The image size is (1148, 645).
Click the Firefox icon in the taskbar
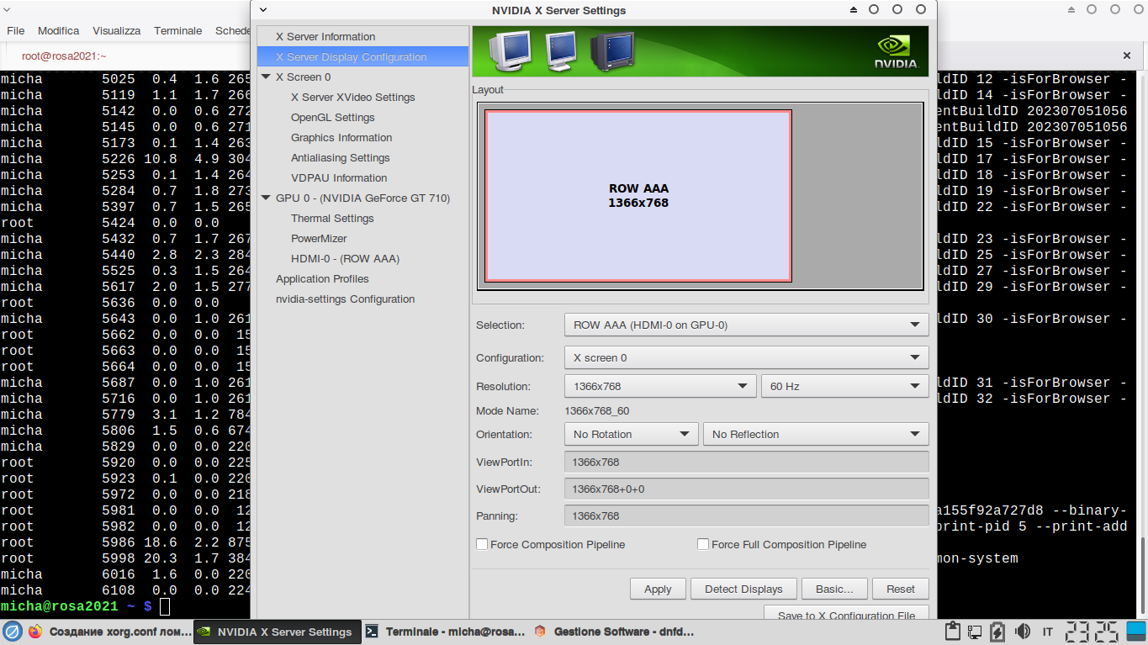pyautogui.click(x=34, y=632)
